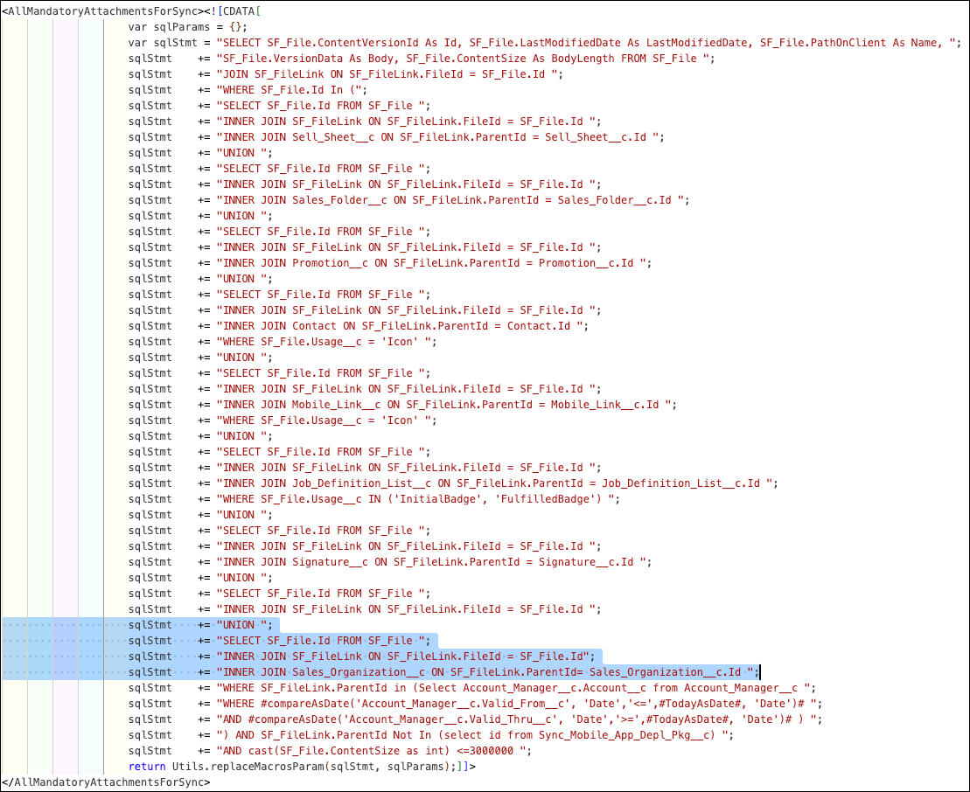Click 'Select Account_Manager__c.Account__c' subquery line

472,688
